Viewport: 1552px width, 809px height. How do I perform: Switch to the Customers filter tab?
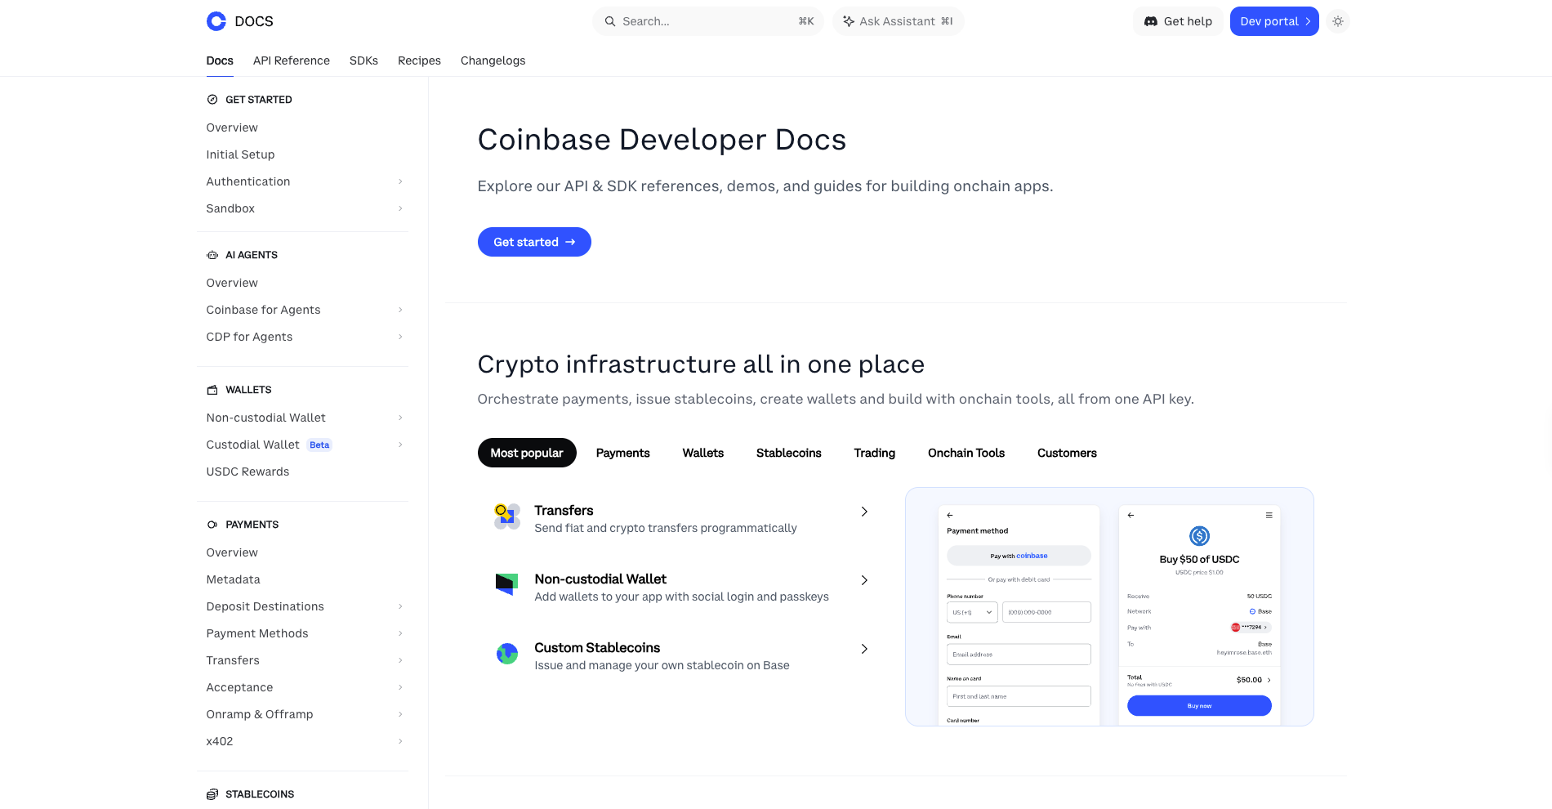[x=1067, y=453]
